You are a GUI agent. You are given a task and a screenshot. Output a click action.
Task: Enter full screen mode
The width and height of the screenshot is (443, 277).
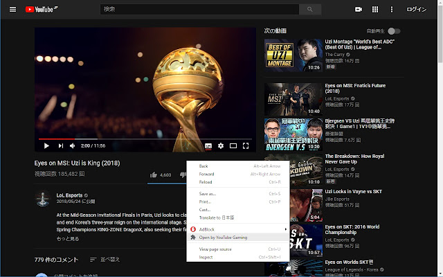tap(246, 146)
